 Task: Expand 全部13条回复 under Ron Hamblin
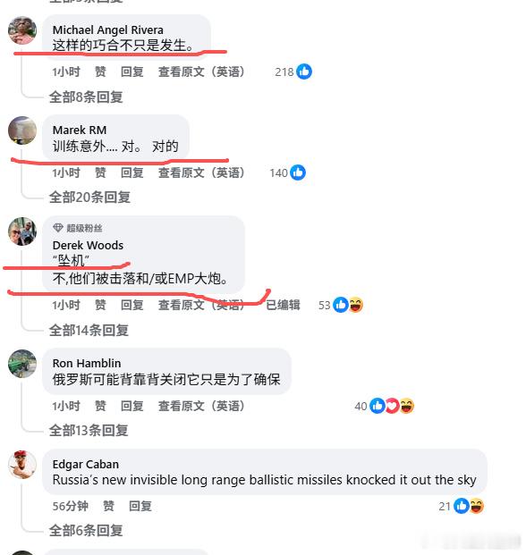click(x=89, y=431)
